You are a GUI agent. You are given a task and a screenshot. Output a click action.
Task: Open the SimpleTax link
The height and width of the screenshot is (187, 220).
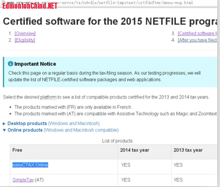tap(23, 180)
